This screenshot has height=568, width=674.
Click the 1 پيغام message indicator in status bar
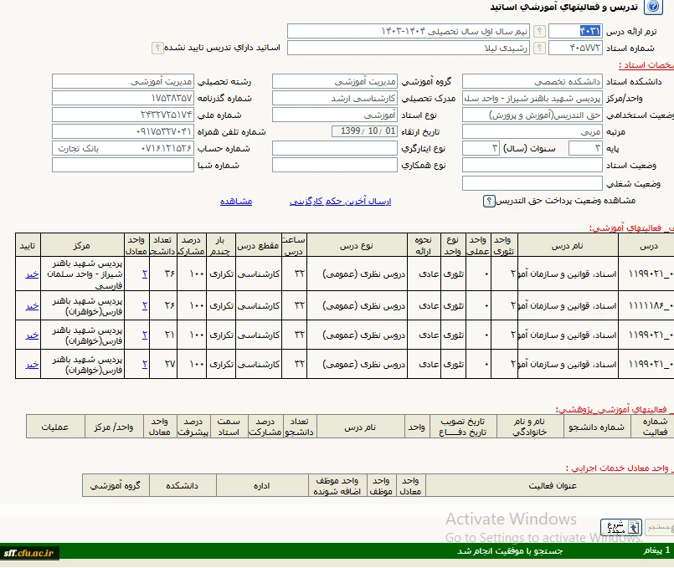point(656,551)
